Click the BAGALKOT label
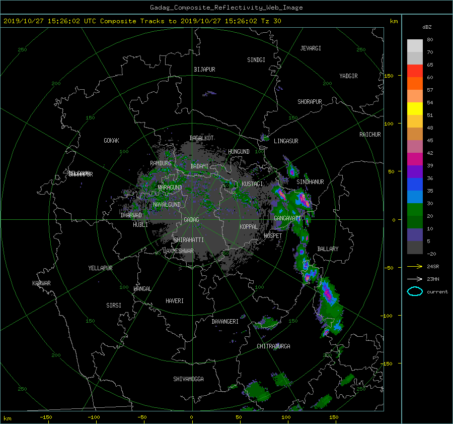 [x=201, y=138]
